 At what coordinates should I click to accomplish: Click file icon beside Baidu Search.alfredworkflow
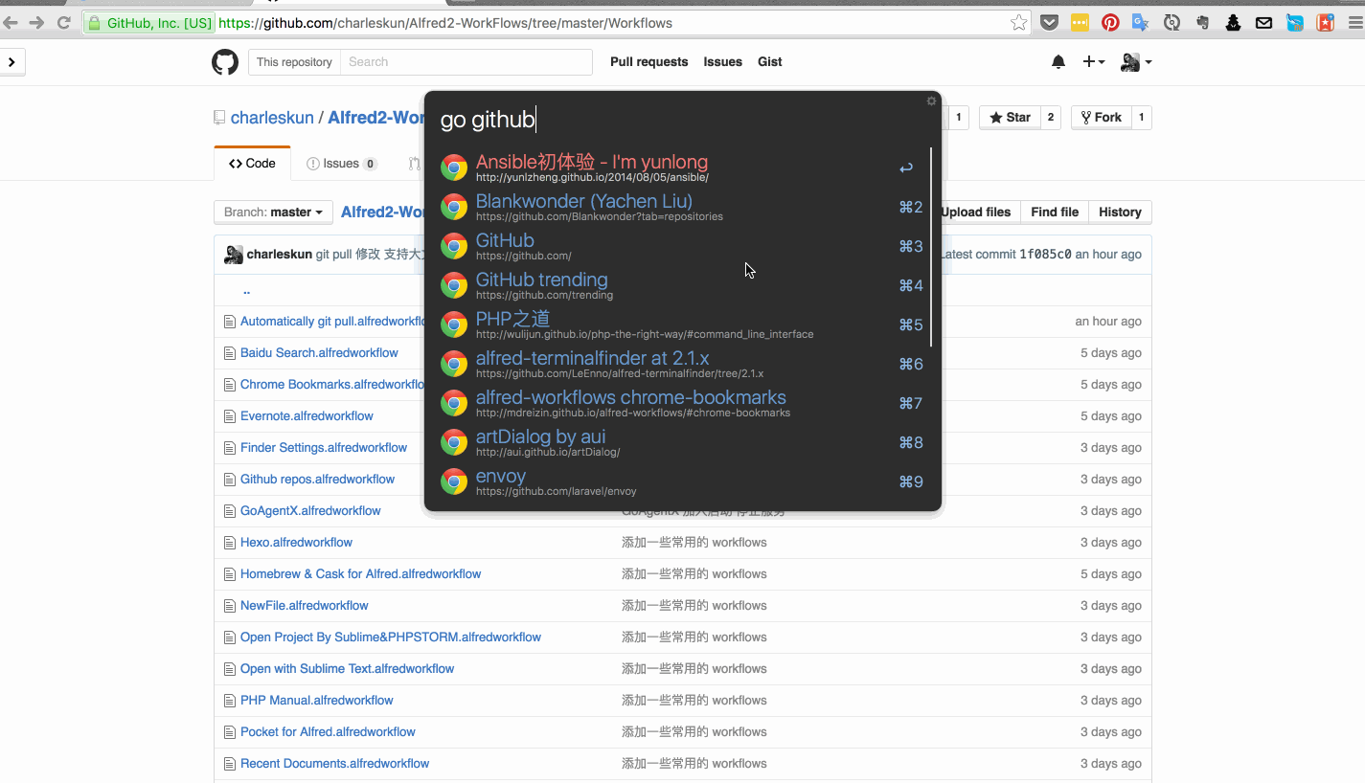click(x=229, y=353)
